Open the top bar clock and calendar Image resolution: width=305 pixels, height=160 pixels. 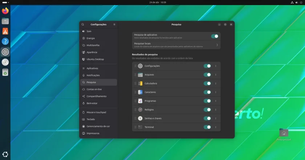(x=158, y=3)
